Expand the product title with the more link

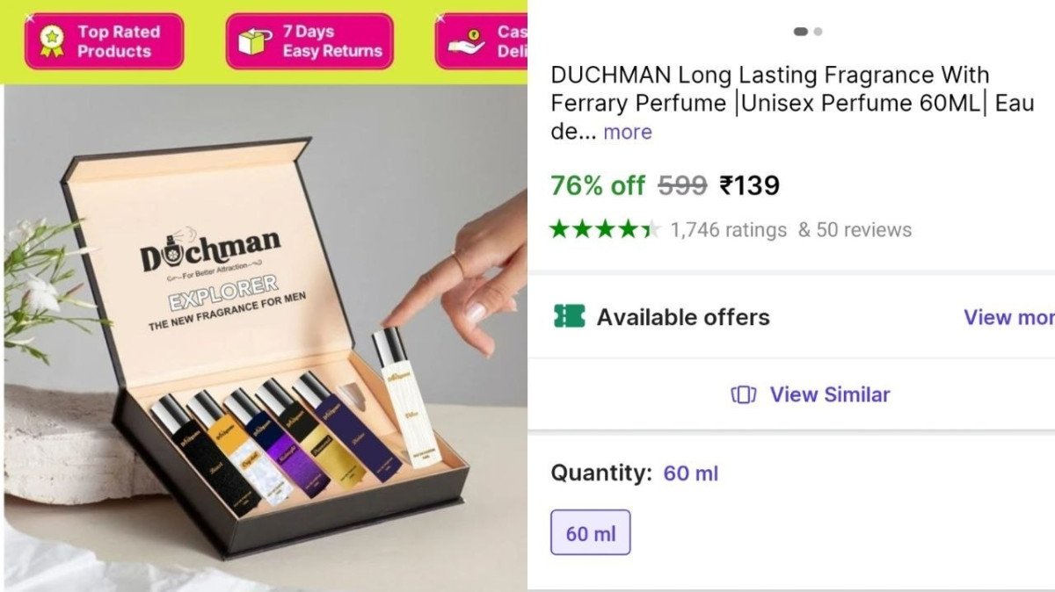coord(627,132)
